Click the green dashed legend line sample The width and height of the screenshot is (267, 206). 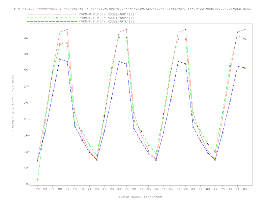tap(52, 18)
